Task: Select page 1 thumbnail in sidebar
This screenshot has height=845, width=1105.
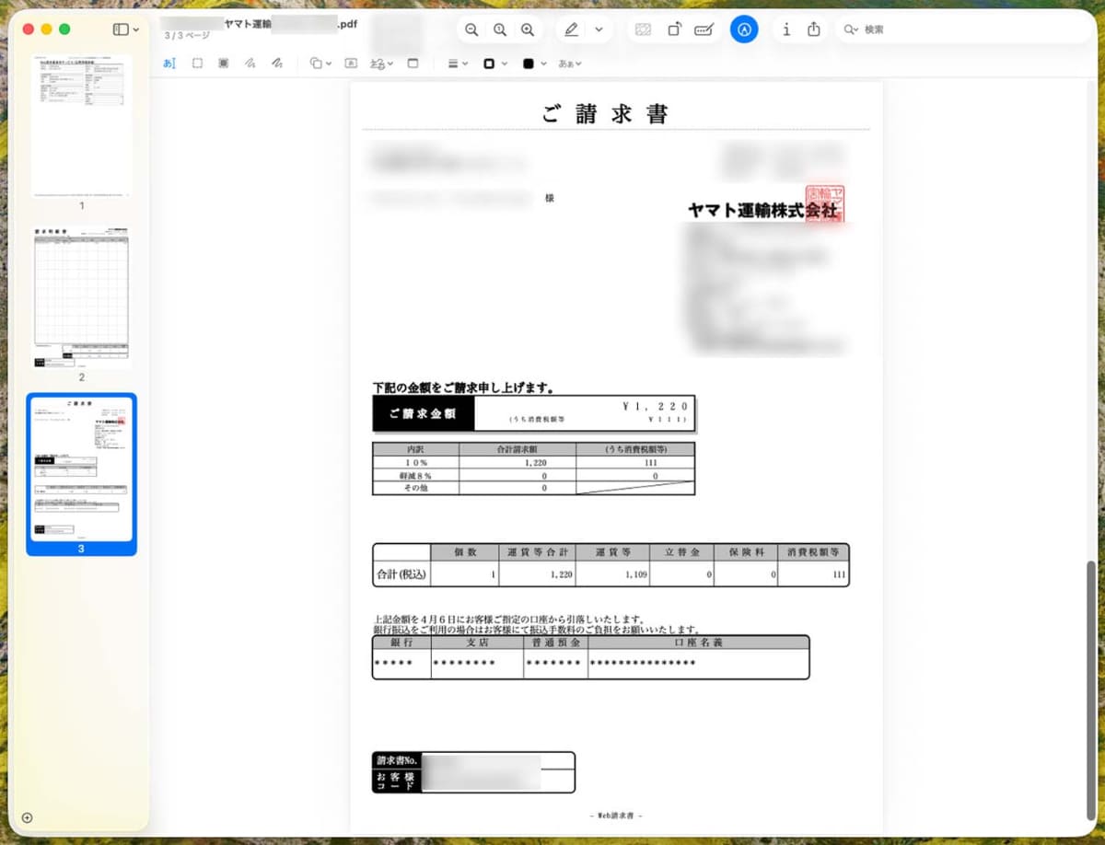Action: tap(81, 125)
